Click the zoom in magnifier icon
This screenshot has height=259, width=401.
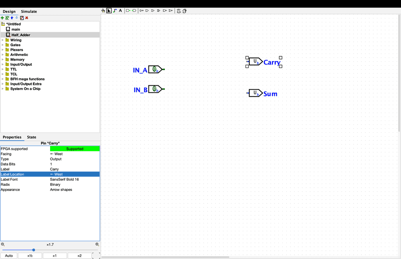[97, 245]
